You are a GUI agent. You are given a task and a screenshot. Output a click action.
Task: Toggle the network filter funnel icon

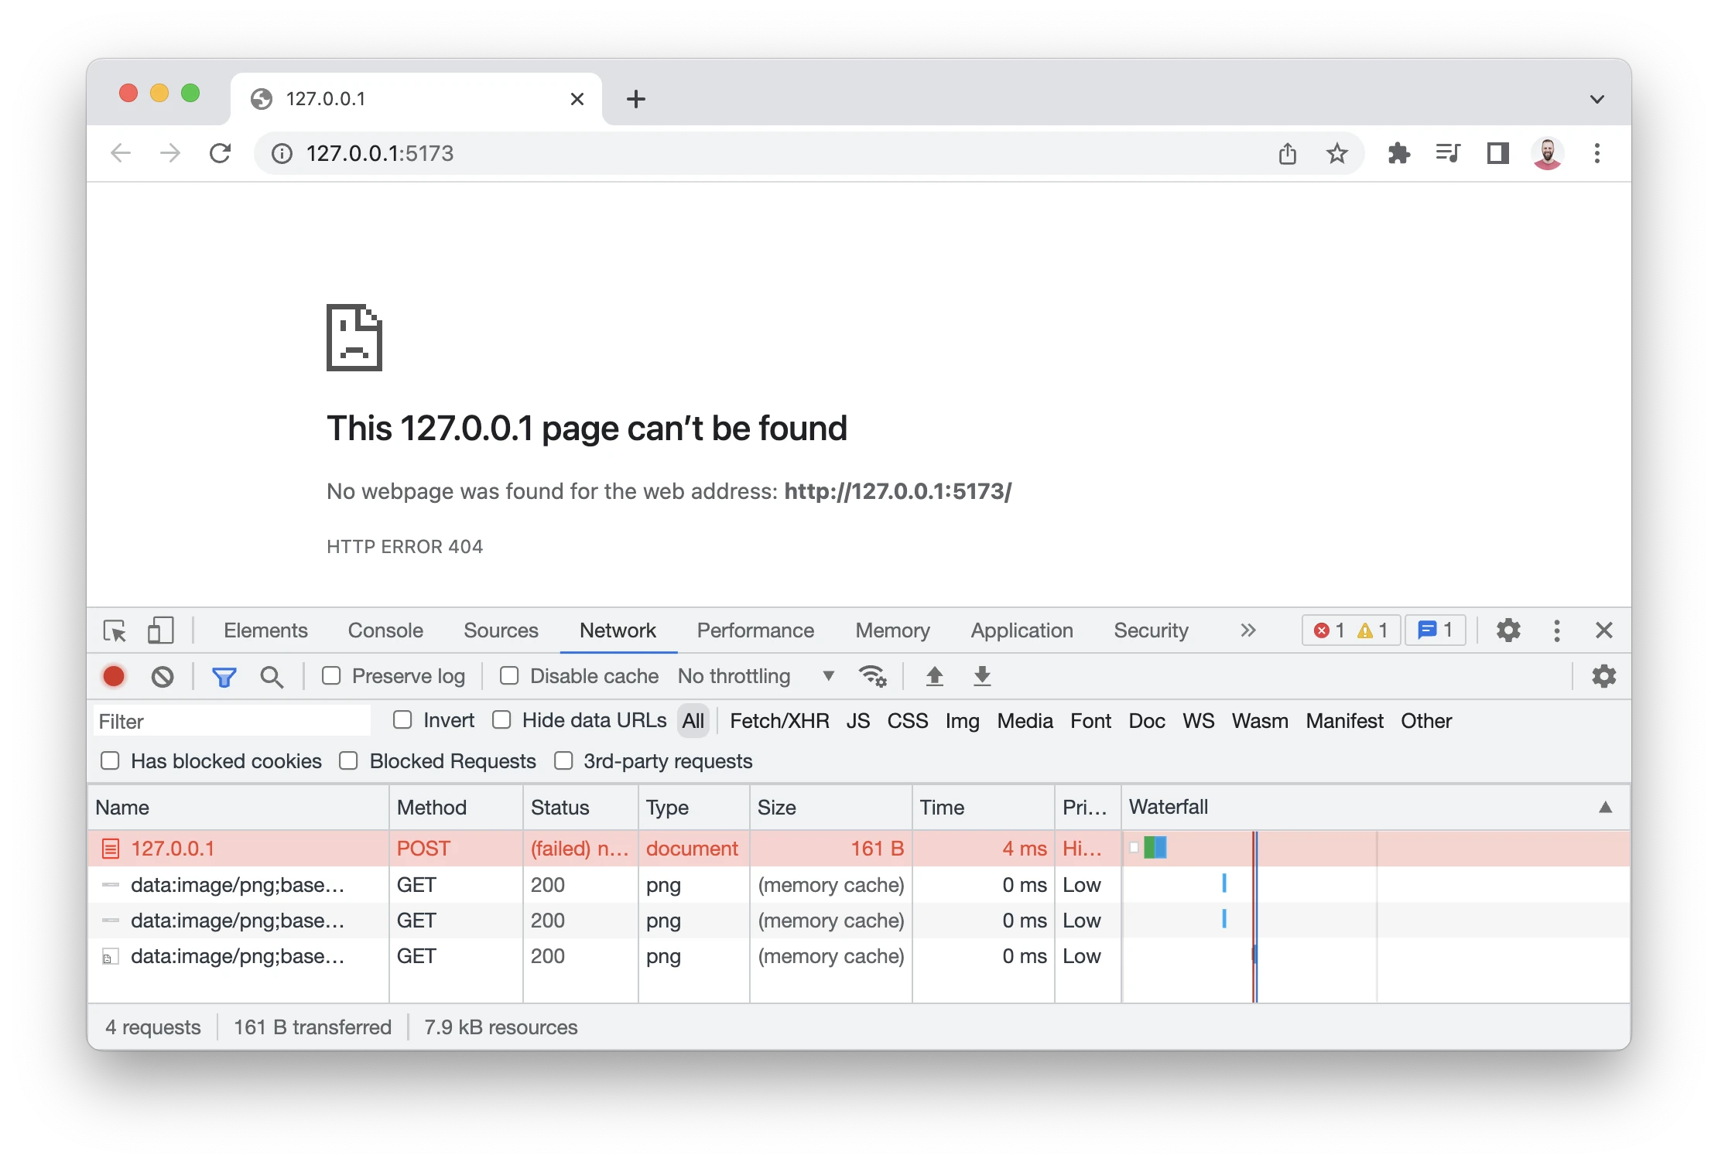point(224,677)
